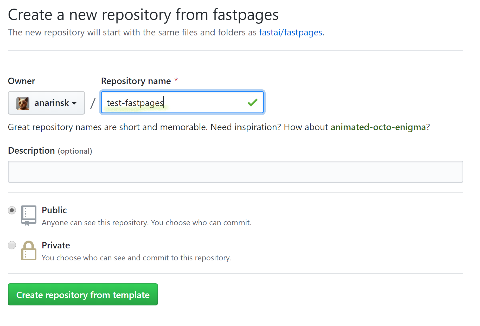Click the Repository name label
This screenshot has height=326, width=480.
pyautogui.click(x=136, y=81)
